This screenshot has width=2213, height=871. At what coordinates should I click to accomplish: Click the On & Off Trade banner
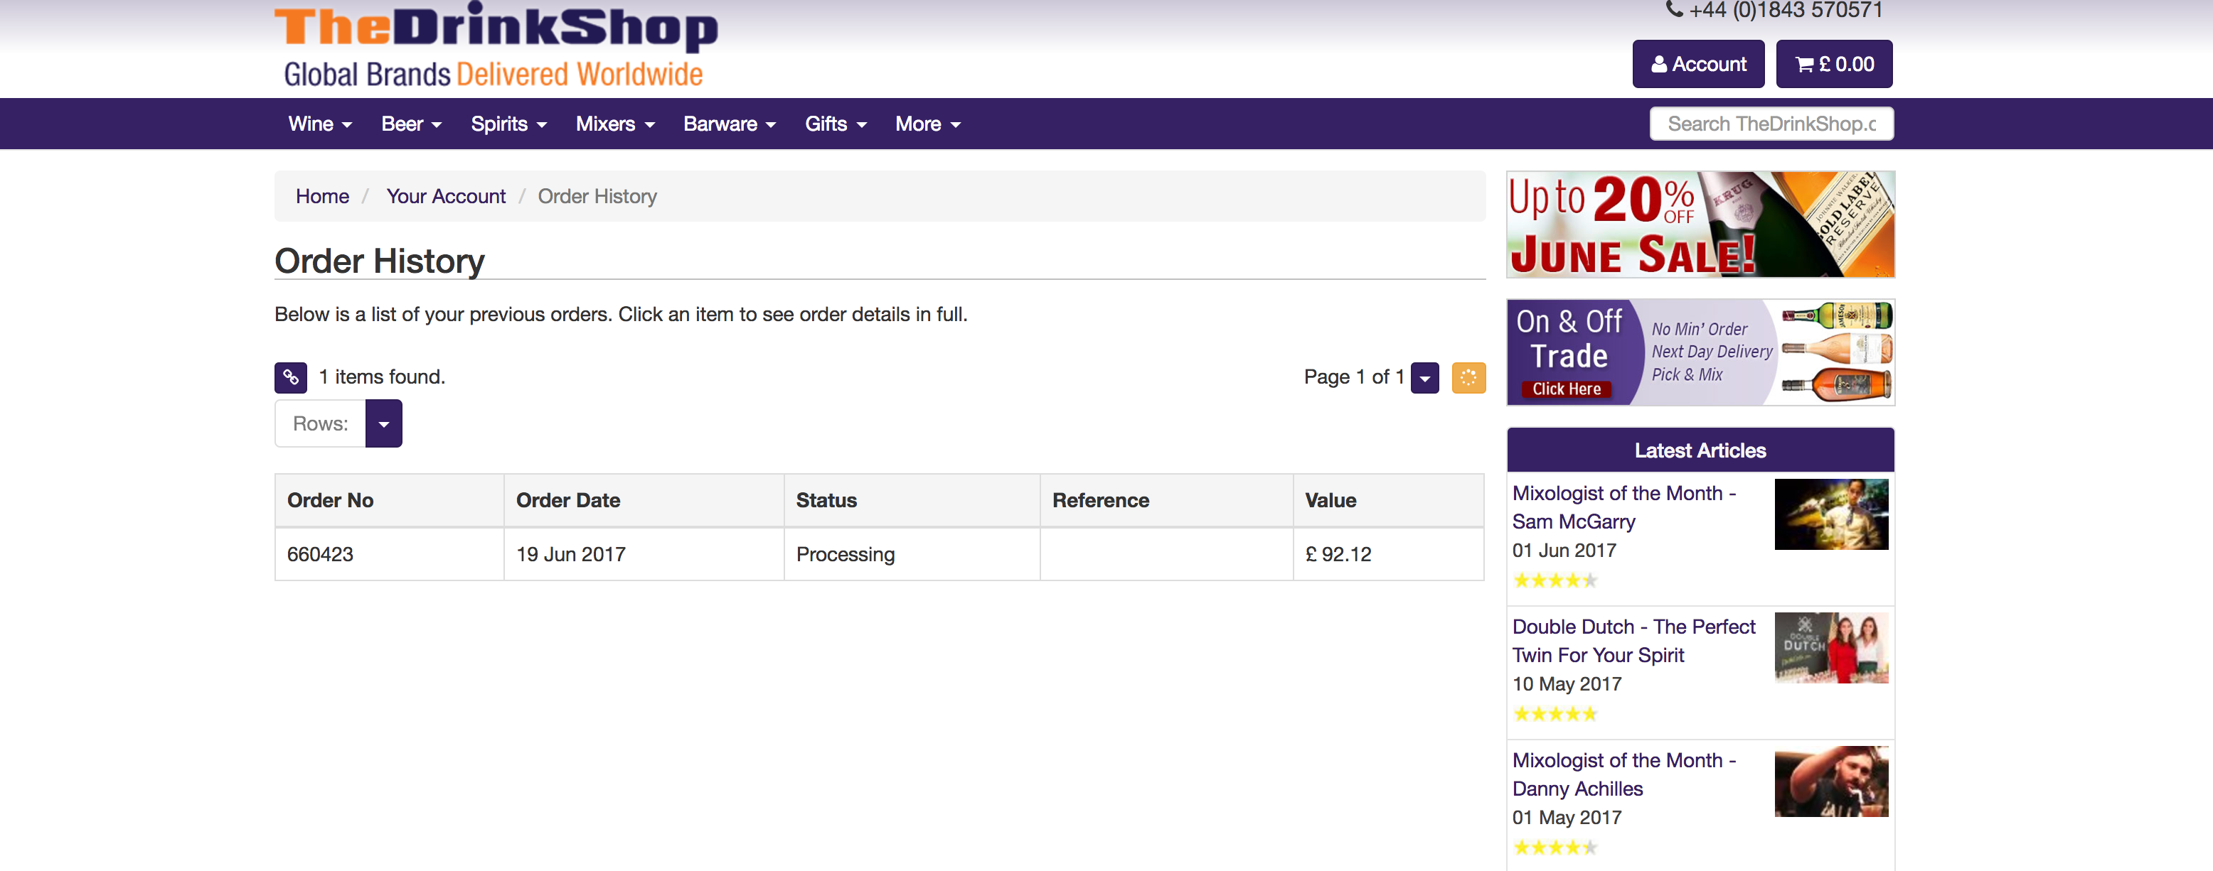pos(1700,352)
